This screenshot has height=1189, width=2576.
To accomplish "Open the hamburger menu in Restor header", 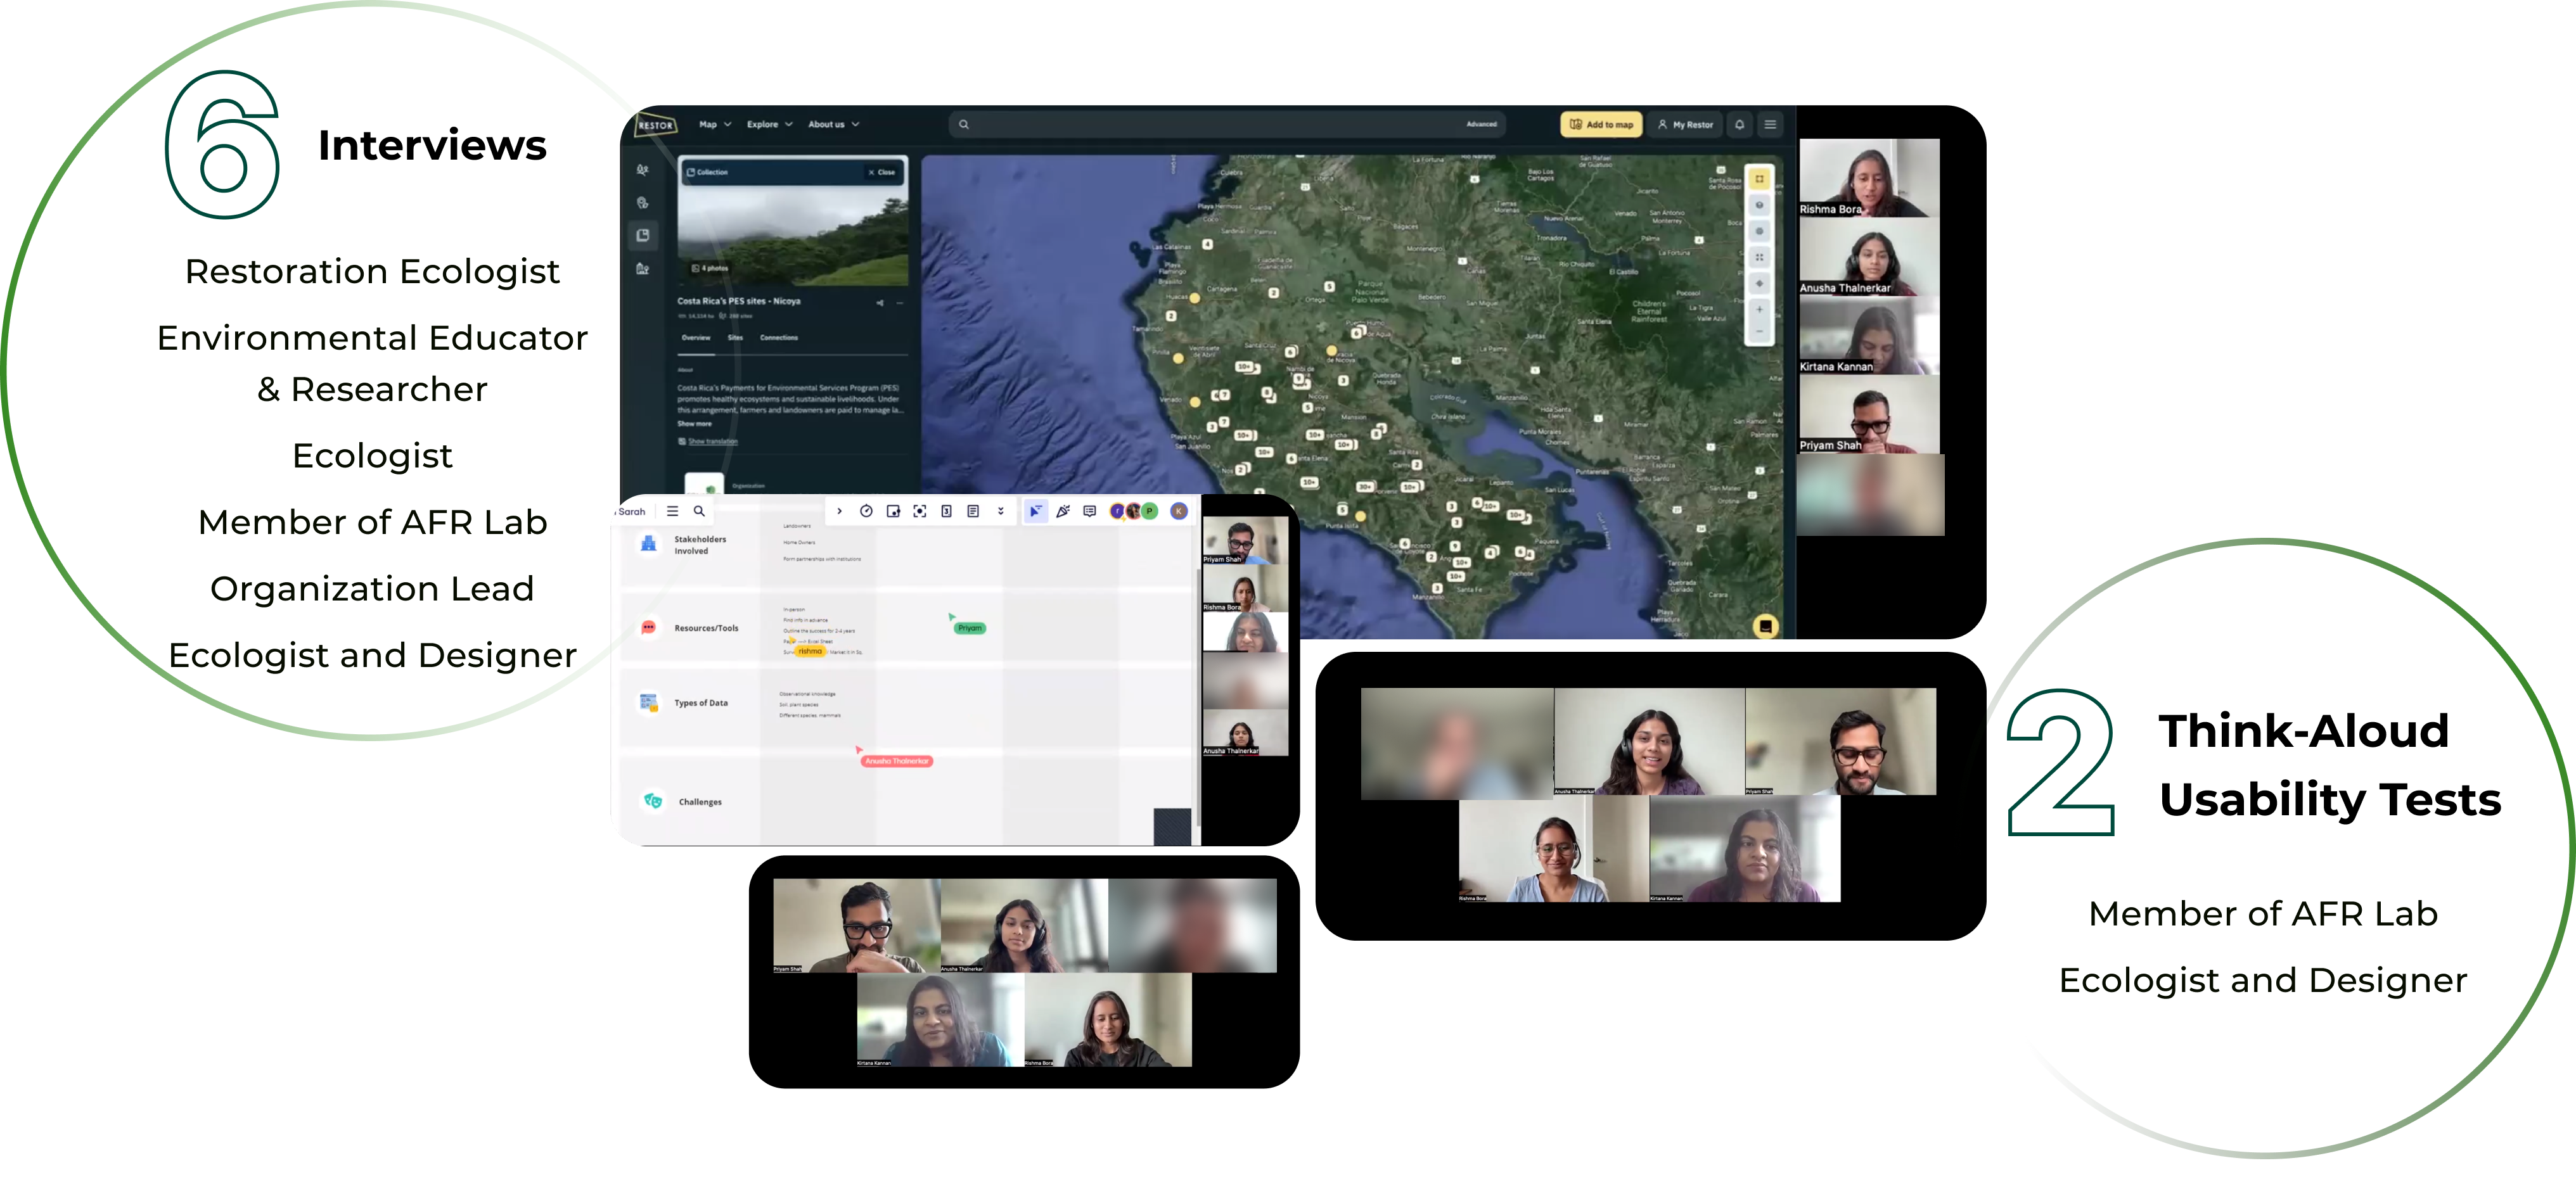I will coord(1770,125).
